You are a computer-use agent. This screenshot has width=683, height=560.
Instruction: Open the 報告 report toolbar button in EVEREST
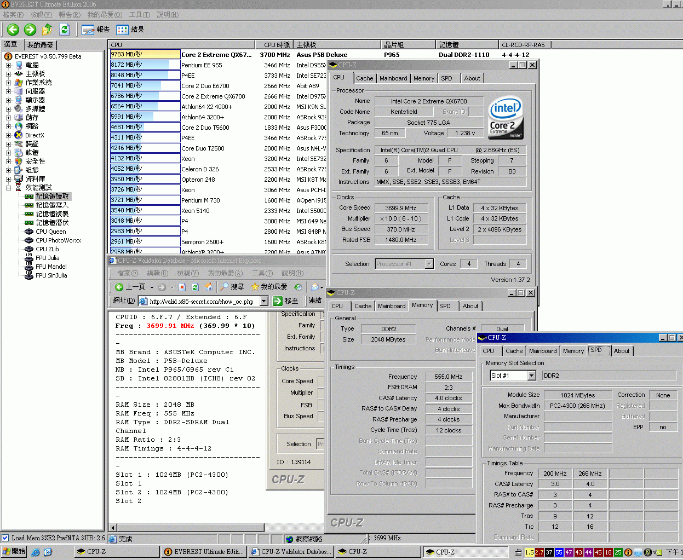coord(96,30)
